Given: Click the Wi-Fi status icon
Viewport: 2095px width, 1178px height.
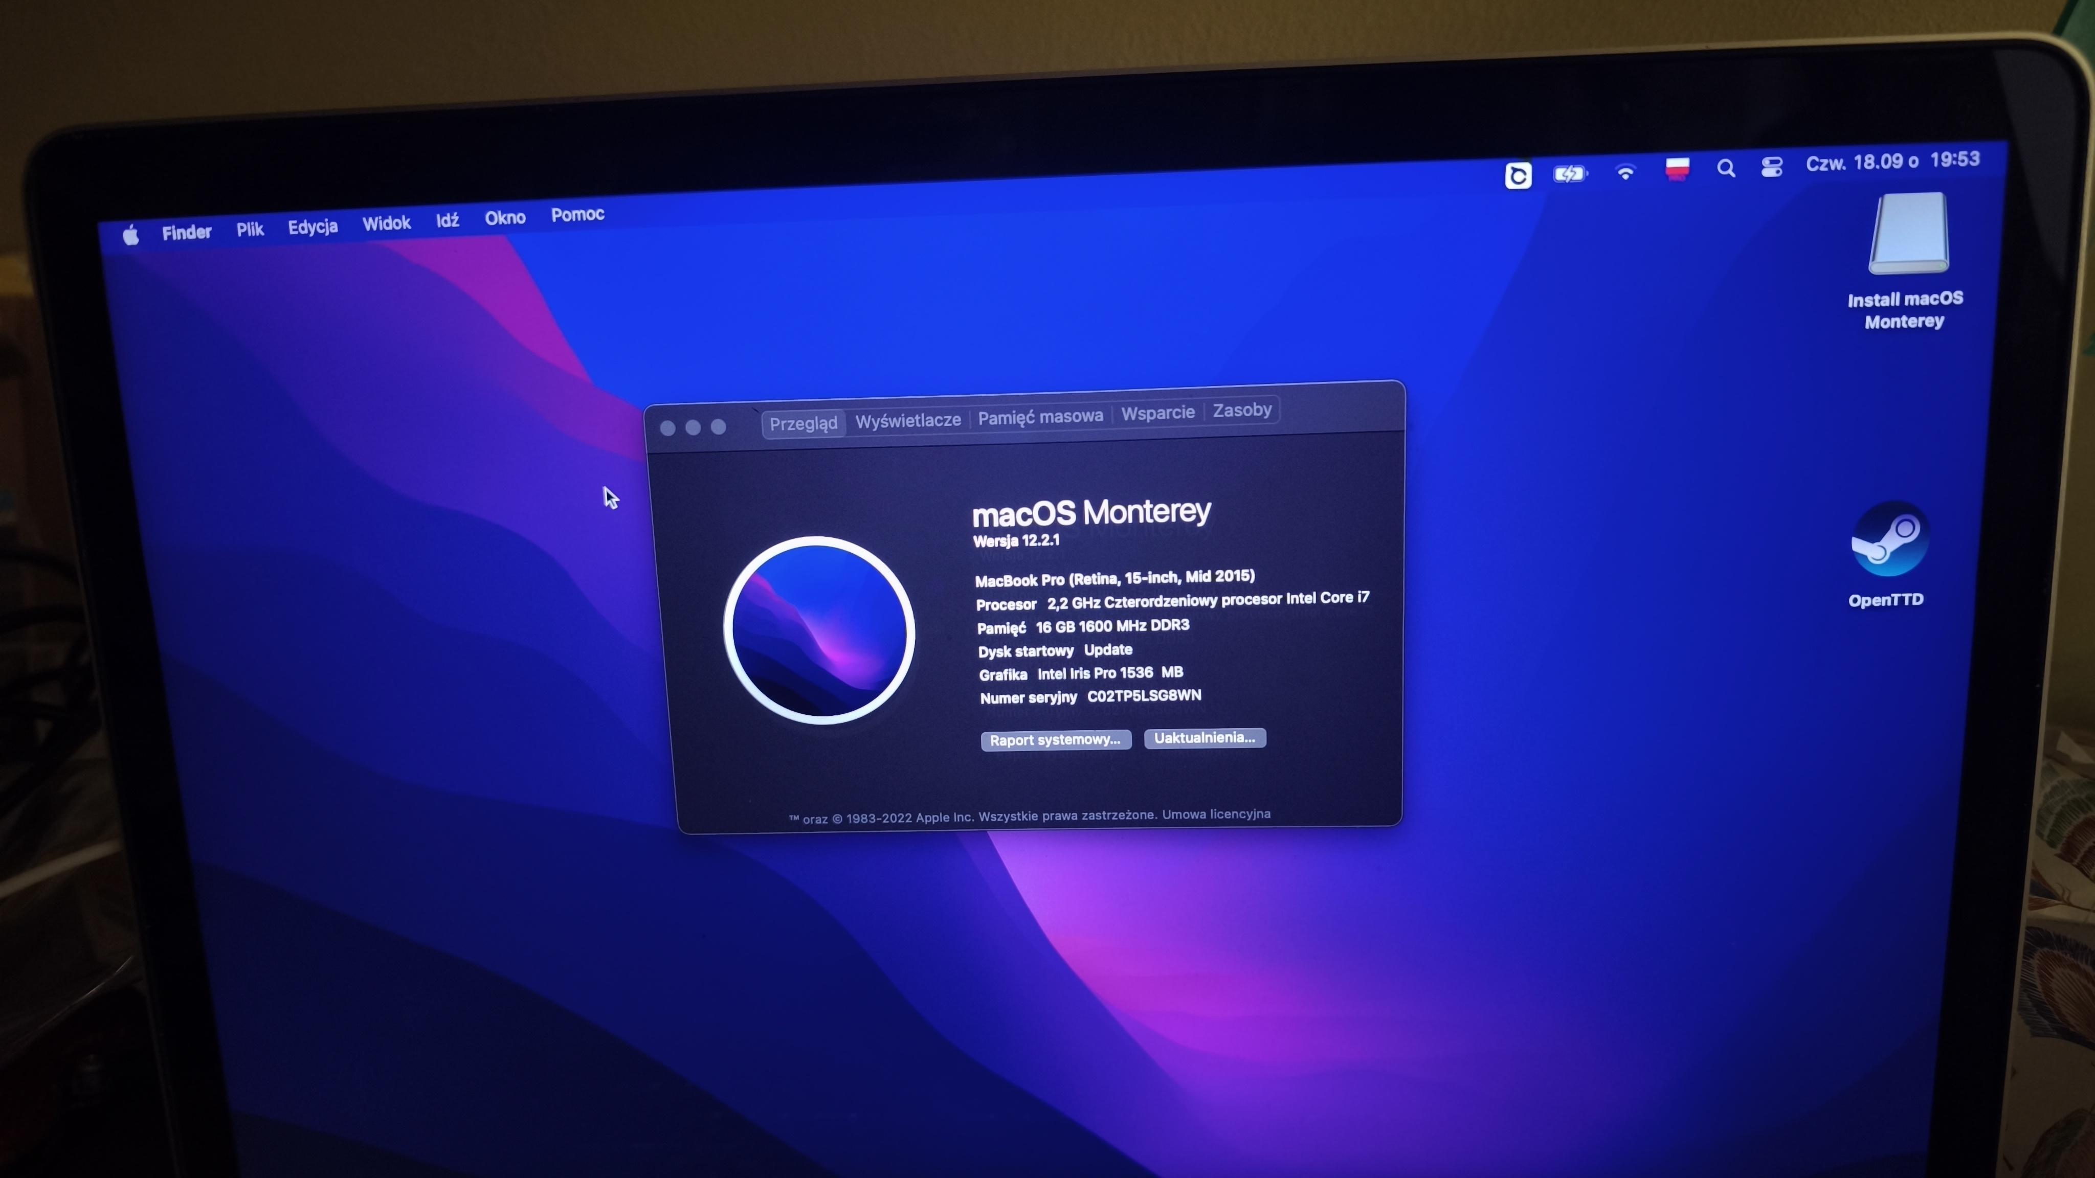Looking at the screenshot, I should pos(1625,172).
